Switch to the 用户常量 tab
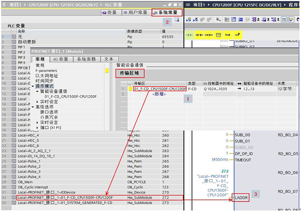 136,13
